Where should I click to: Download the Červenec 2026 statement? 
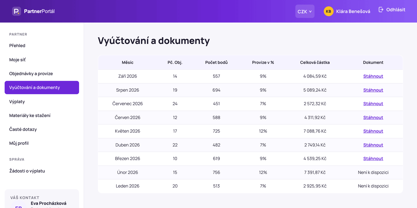click(x=373, y=104)
